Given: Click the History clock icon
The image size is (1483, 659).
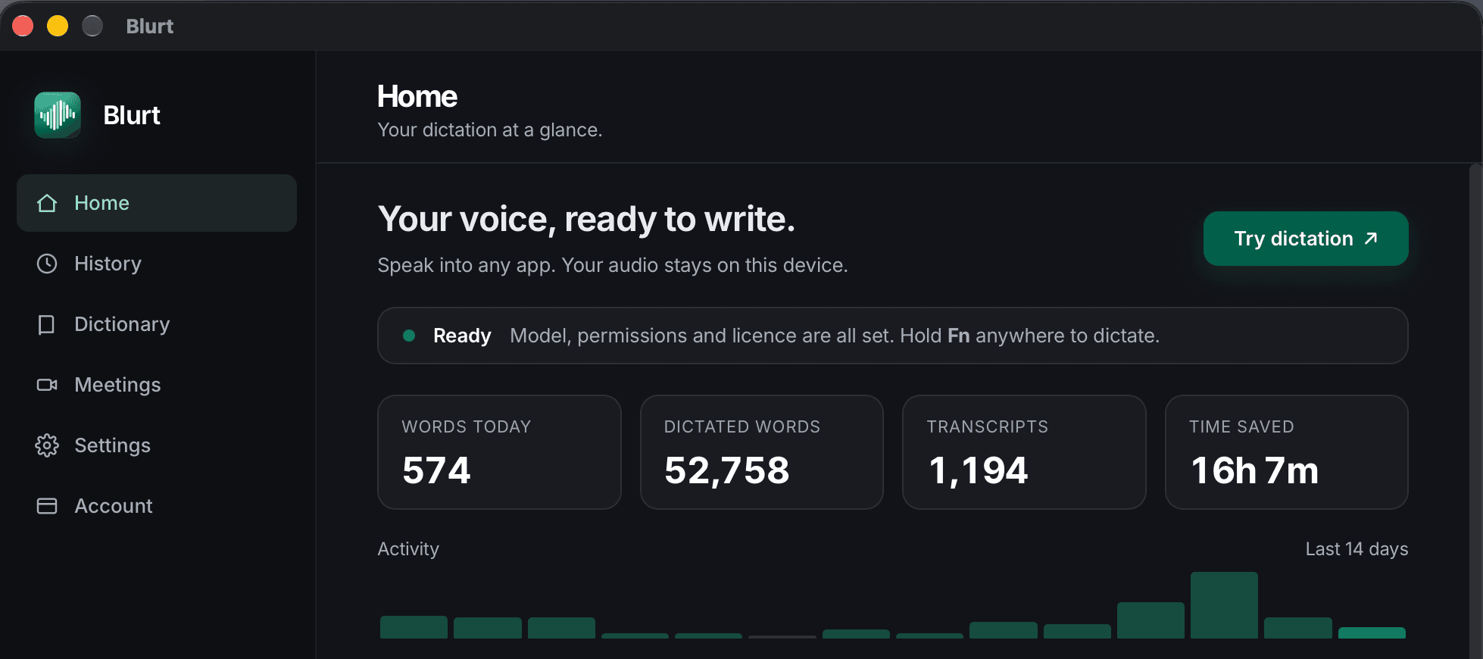Looking at the screenshot, I should tap(47, 264).
